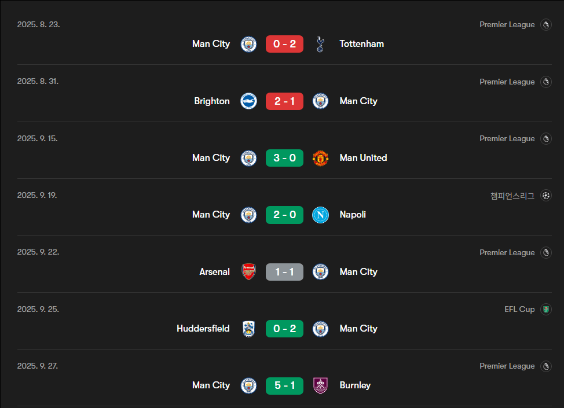The image size is (564, 408).
Task: Click the Tottenham crest icon
Action: tap(320, 44)
